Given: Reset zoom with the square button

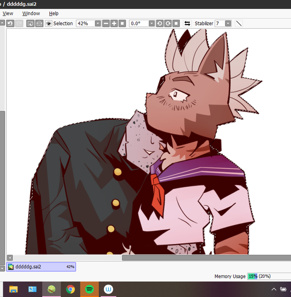Looking at the screenshot, I should pos(122,24).
